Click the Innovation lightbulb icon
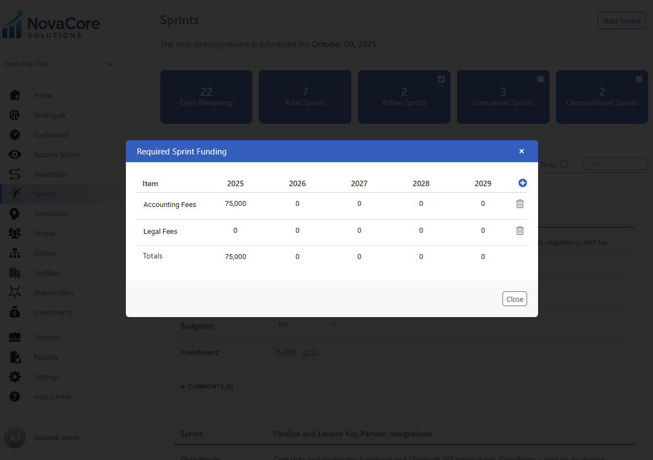Viewport: 653px width, 460px height. [x=15, y=214]
